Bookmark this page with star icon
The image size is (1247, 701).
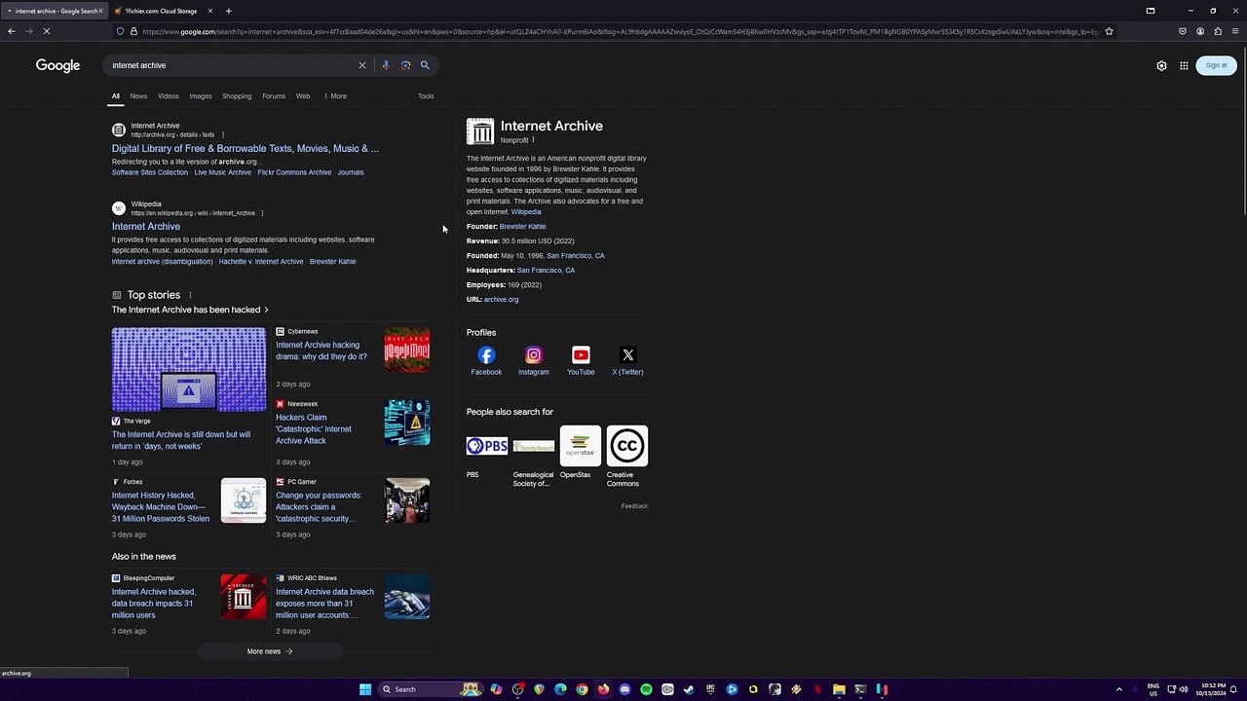point(1109,31)
